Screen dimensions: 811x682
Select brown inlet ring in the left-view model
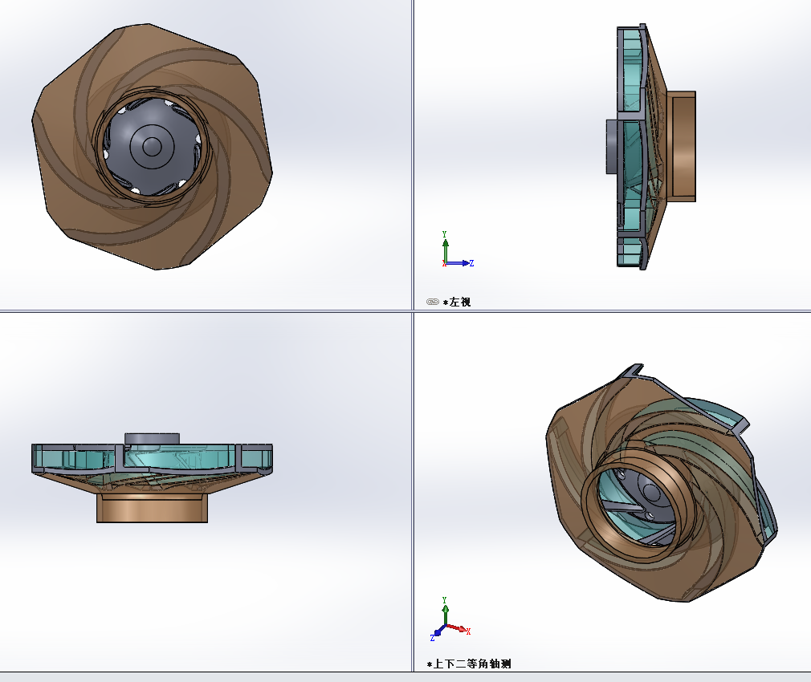tap(682, 146)
